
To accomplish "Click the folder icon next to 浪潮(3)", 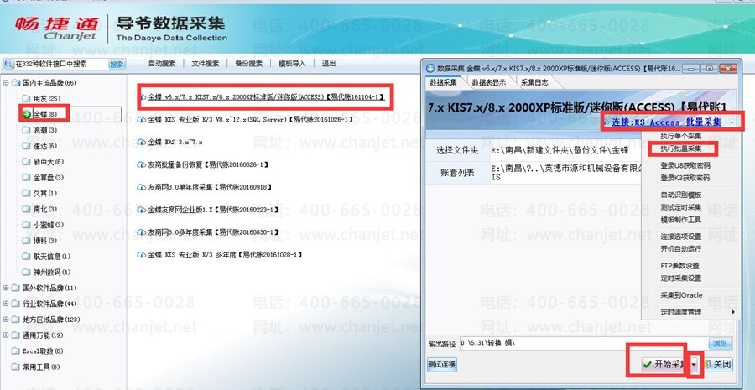I will tap(26, 130).
